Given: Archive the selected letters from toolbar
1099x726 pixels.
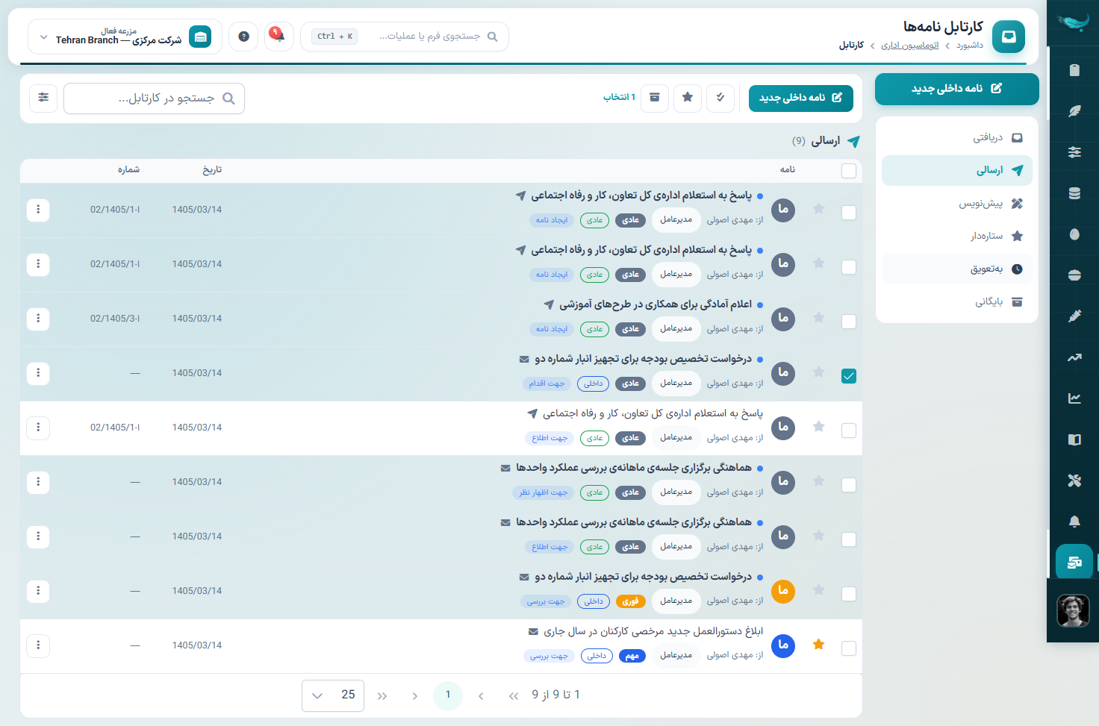Looking at the screenshot, I should pos(655,98).
